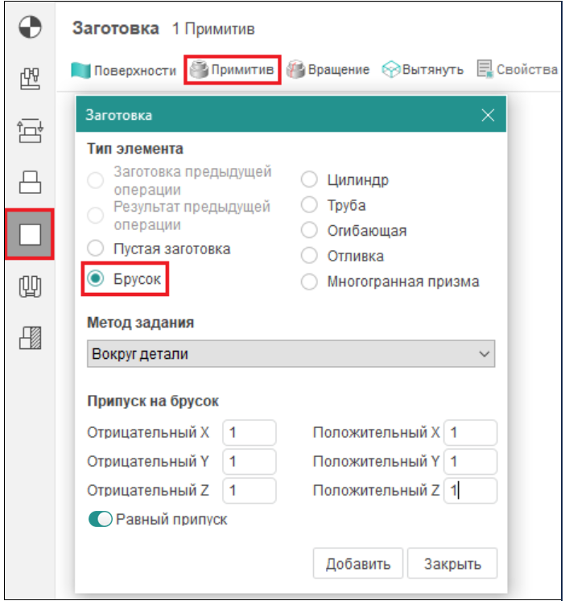Select the Вращение toolbar item

click(328, 70)
